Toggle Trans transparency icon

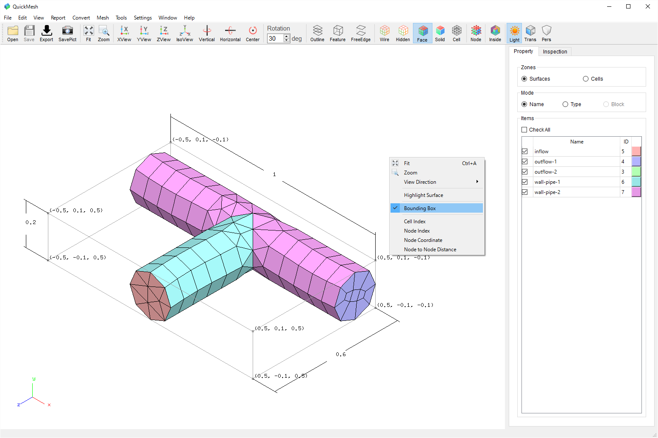pos(530,33)
